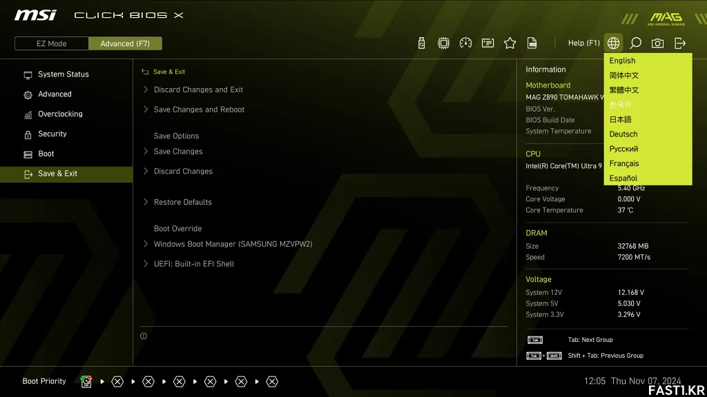707x397 pixels.
Task: Click the CPU chip icon in toolbar
Action: [x=444, y=43]
